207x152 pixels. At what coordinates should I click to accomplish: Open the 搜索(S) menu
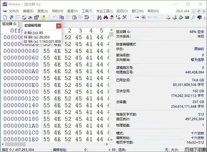pos(42,11)
